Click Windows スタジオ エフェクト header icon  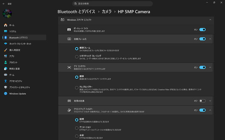[x=63, y=20]
